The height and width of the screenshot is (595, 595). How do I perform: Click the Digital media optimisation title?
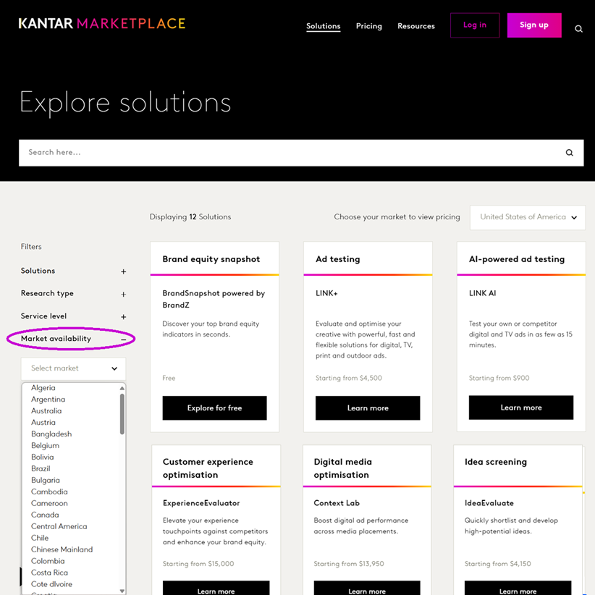343,468
